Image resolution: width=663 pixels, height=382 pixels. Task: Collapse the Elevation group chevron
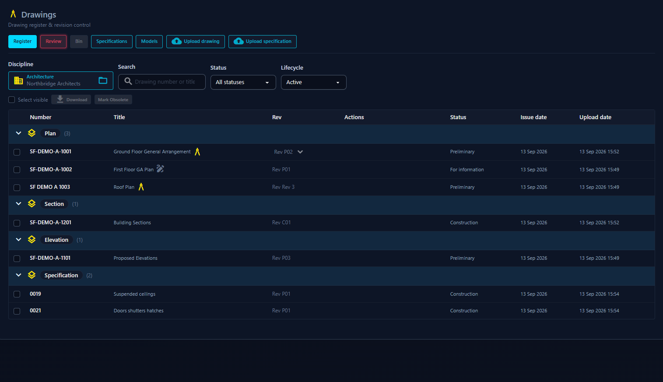(x=18, y=240)
